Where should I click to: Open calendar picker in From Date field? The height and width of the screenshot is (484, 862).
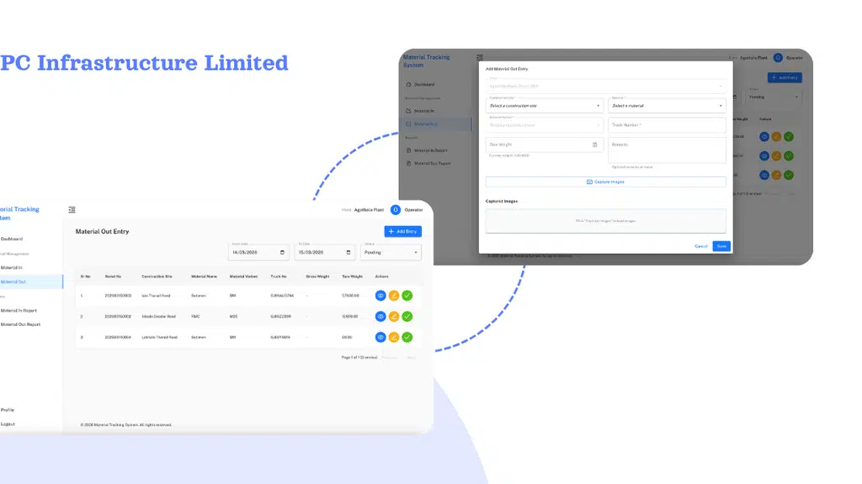coord(283,252)
